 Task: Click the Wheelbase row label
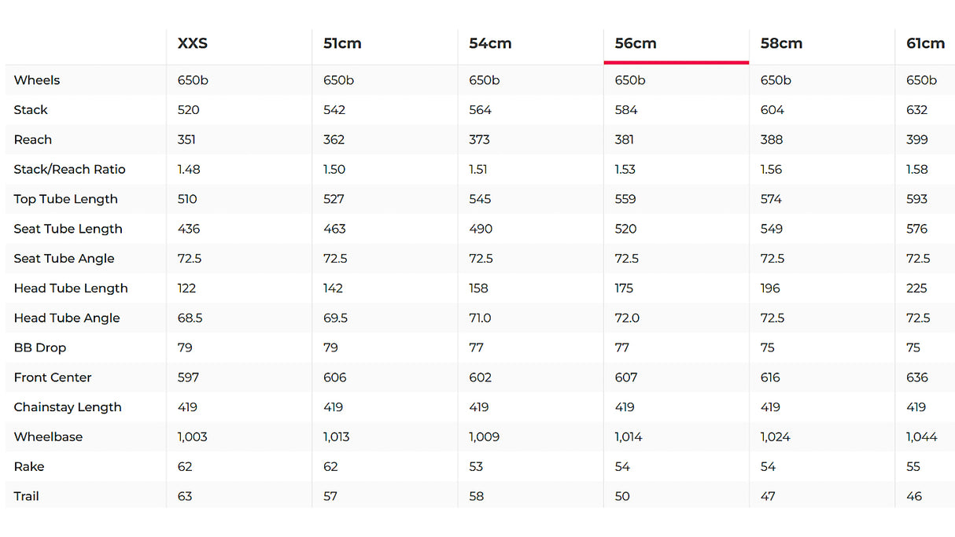pos(48,437)
